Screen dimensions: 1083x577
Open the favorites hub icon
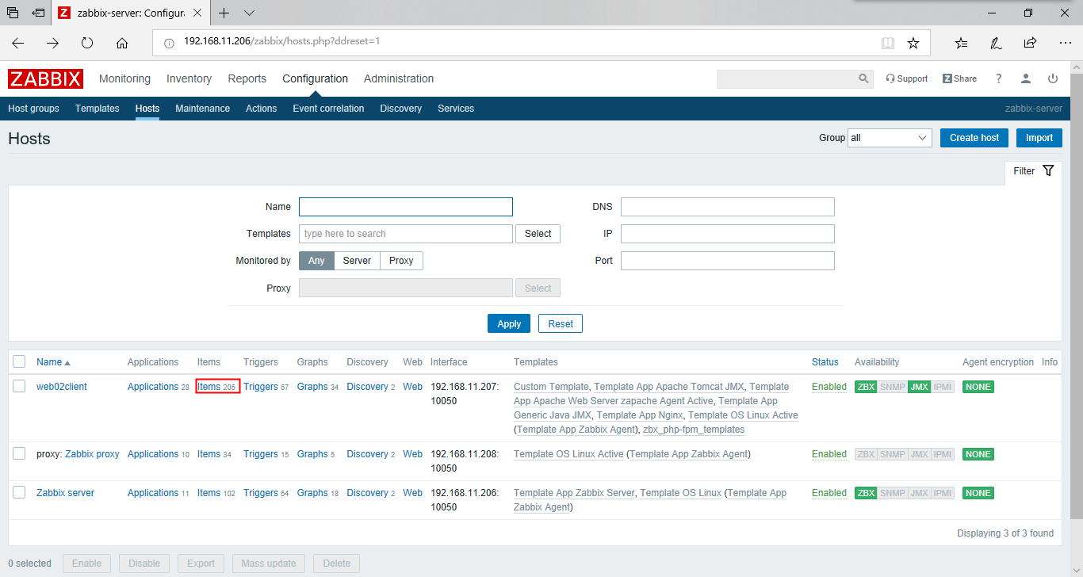[961, 43]
